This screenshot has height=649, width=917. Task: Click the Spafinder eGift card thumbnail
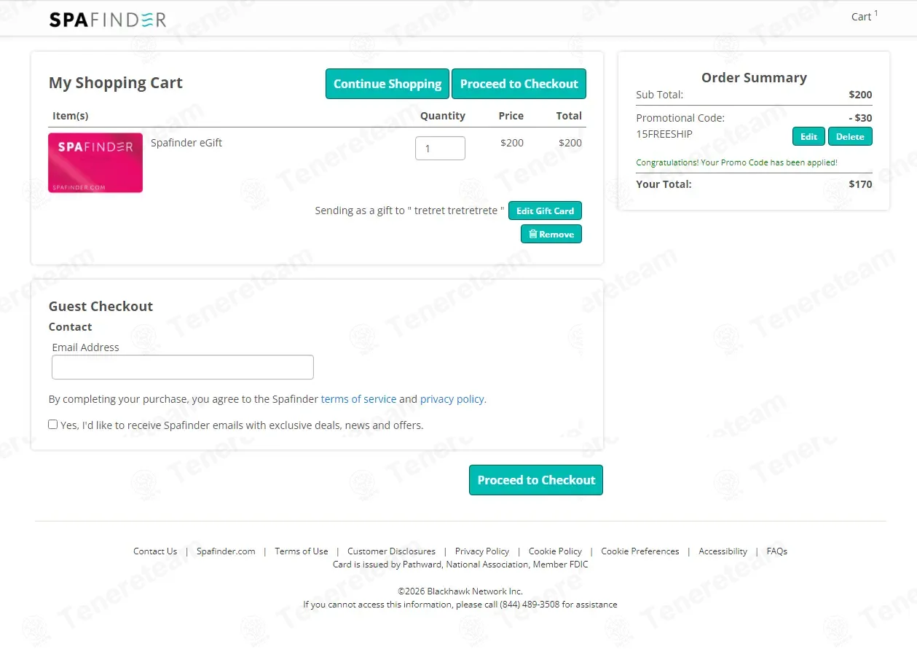click(95, 162)
